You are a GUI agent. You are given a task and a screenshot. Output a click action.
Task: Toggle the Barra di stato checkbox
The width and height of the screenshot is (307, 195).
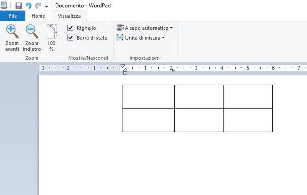tap(70, 38)
